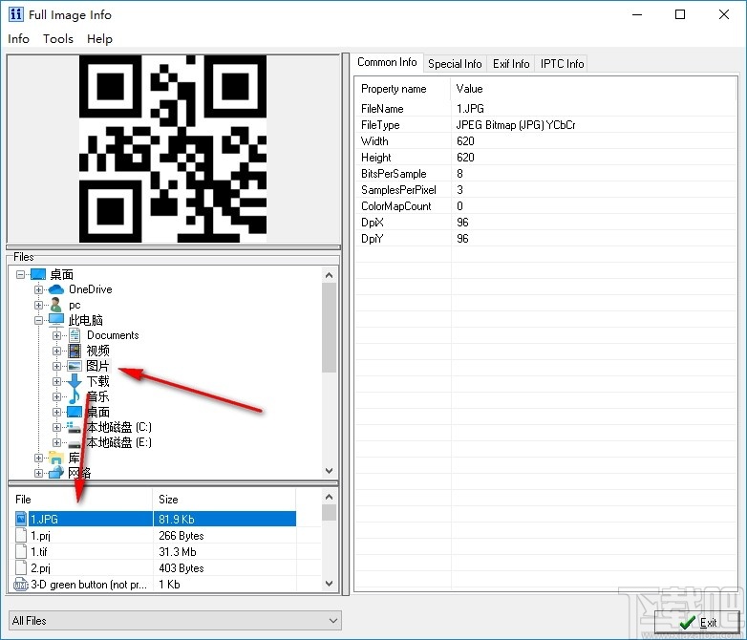Click the 本地磁盘 (E:) drive icon
Viewport: 747px width, 640px height.
[75, 443]
